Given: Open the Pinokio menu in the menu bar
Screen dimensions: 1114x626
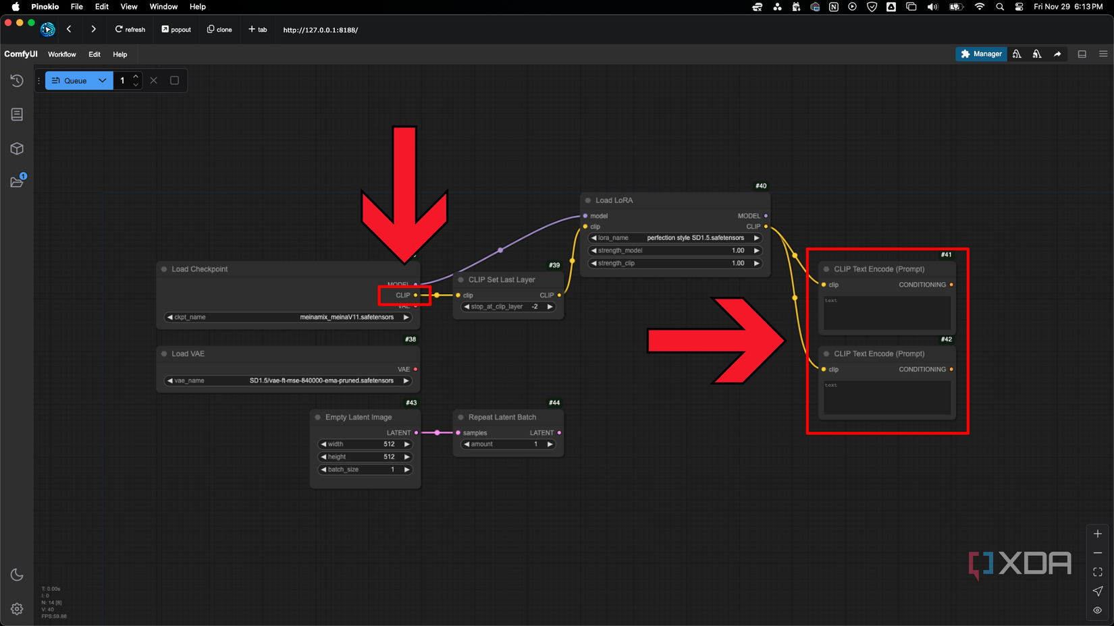Looking at the screenshot, I should click(x=45, y=7).
